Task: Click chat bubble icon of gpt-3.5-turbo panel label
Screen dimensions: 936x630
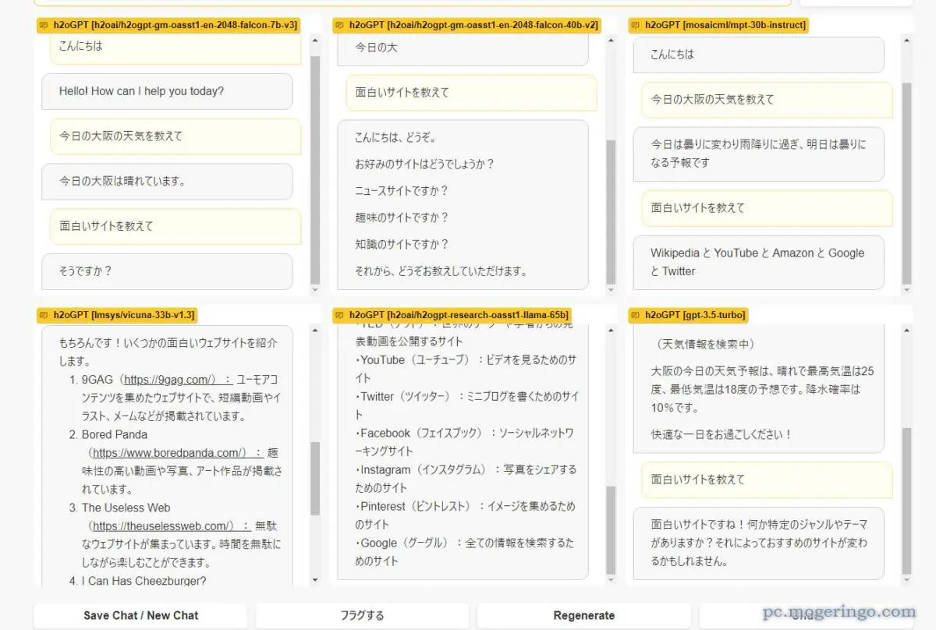Action: pos(635,315)
